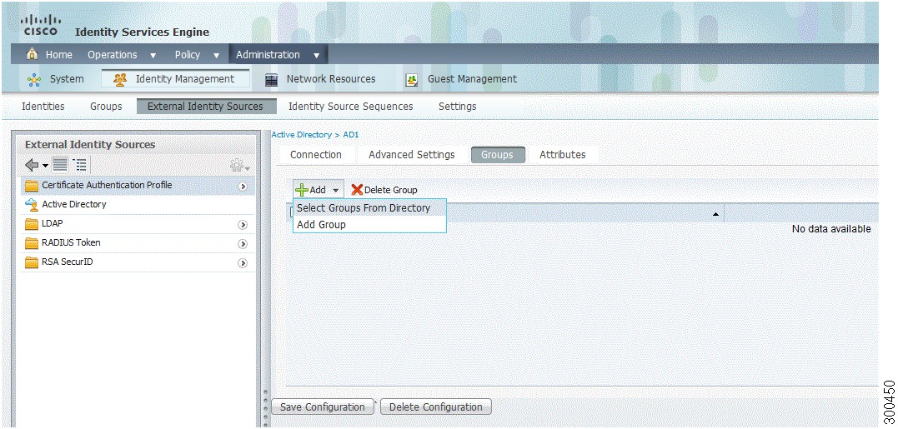Click the System network icon
The height and width of the screenshot is (429, 898).
34,79
